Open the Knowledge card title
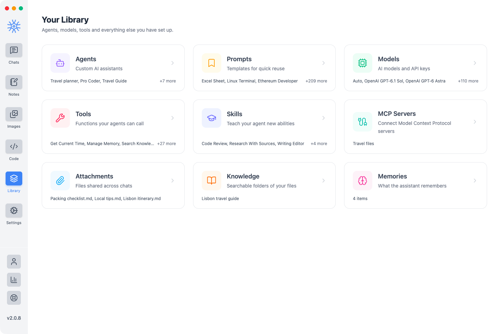Image resolution: width=501 pixels, height=334 pixels. point(243,176)
